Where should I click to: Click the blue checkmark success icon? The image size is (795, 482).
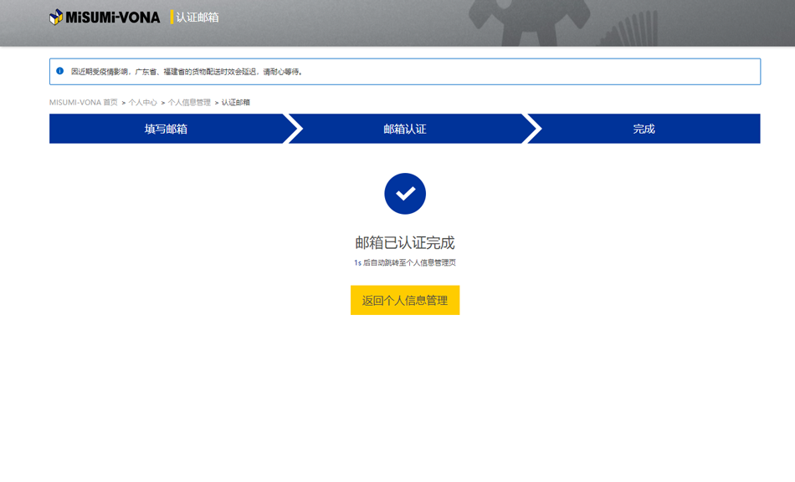(x=405, y=194)
